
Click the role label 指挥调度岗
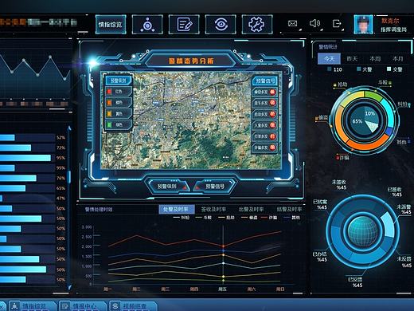point(393,30)
